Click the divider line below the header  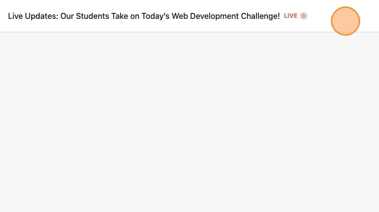click(189, 32)
